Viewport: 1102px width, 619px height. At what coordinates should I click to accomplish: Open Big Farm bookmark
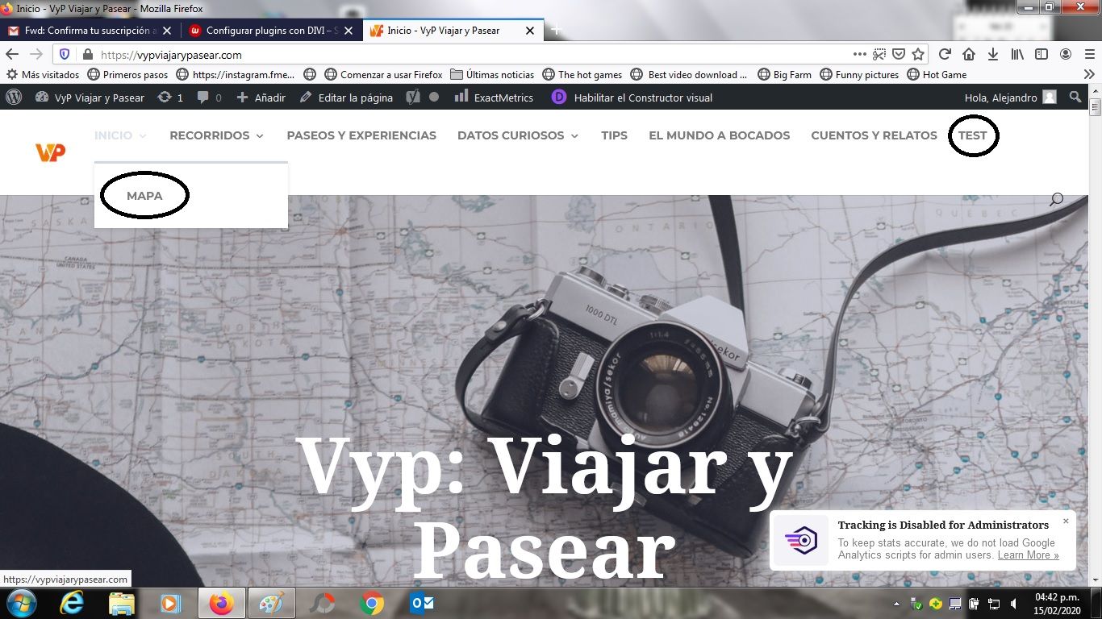pyautogui.click(x=784, y=74)
